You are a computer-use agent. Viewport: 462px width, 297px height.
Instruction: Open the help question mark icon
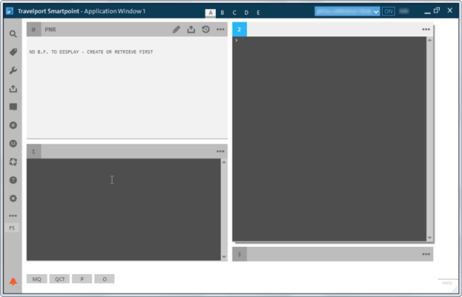click(13, 180)
